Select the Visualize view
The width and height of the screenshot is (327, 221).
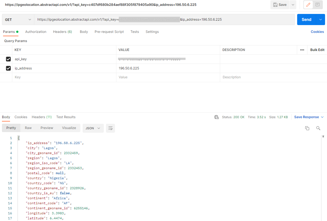(x=69, y=128)
